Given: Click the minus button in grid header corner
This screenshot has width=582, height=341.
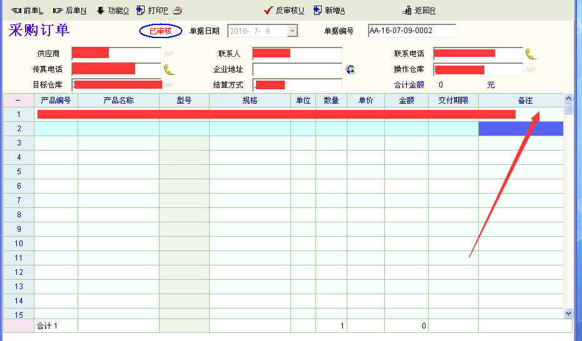Looking at the screenshot, I should 18,101.
